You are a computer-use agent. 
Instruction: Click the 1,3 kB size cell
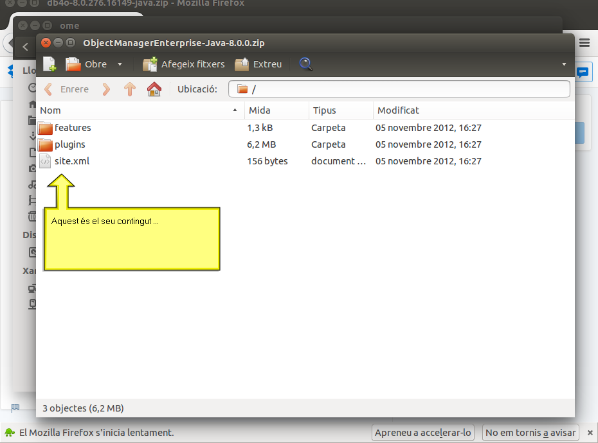[x=260, y=128]
